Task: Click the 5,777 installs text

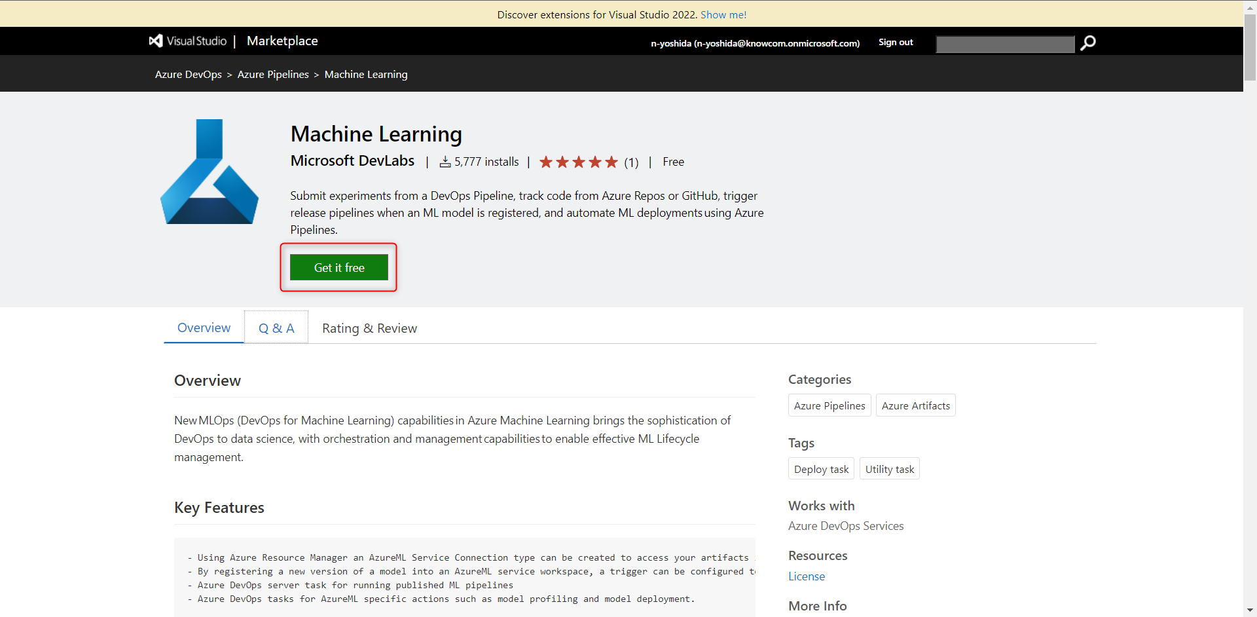Action: [486, 162]
